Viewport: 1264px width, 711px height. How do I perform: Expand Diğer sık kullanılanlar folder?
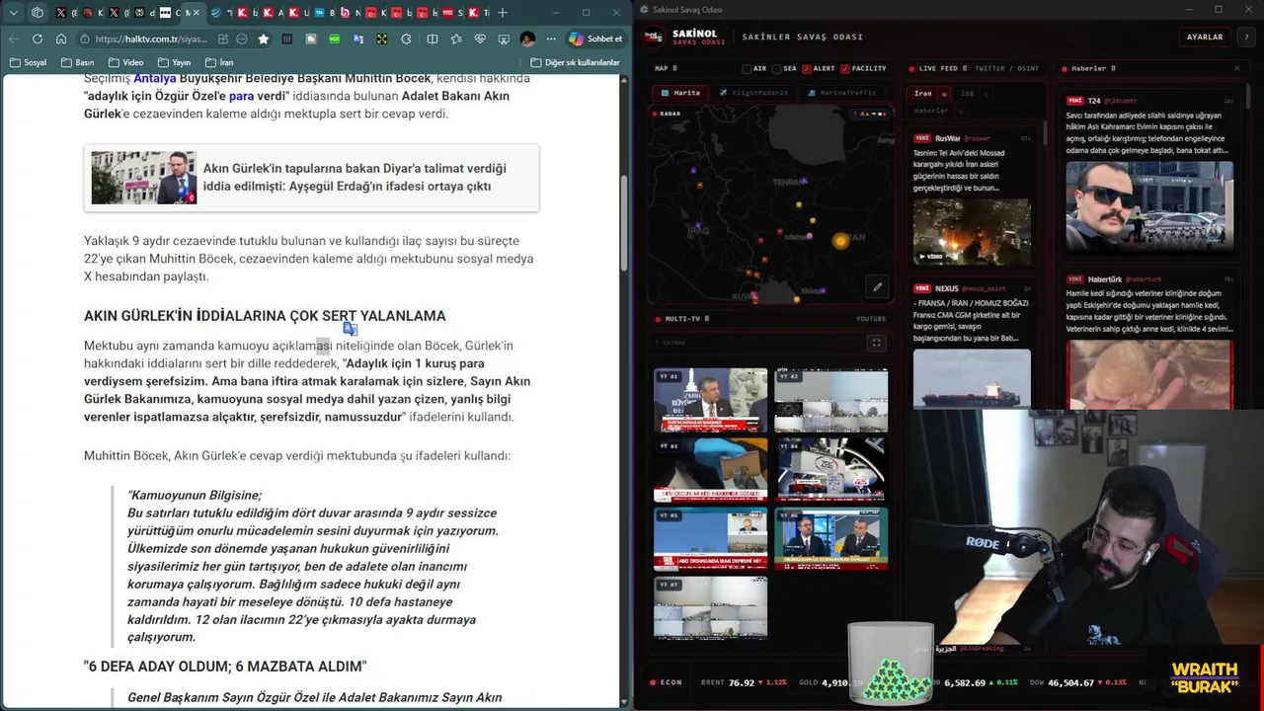click(575, 62)
